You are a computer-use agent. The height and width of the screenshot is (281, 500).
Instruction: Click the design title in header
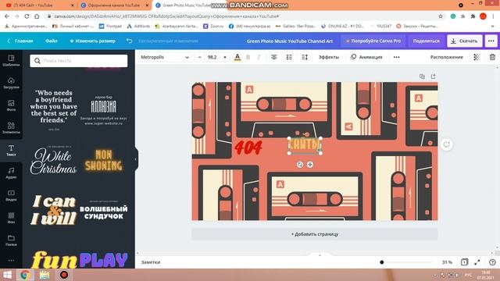pyautogui.click(x=290, y=41)
